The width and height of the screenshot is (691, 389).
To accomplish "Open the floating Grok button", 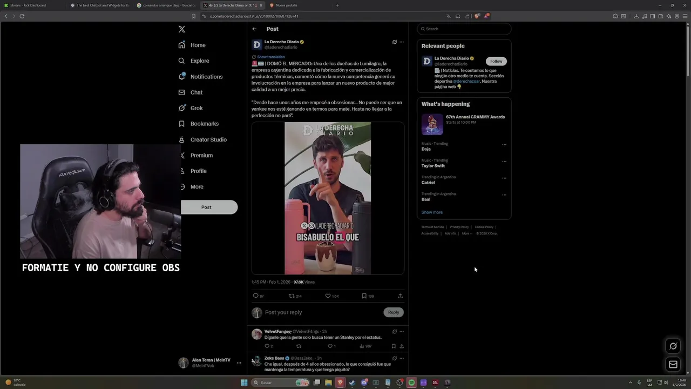I will (x=673, y=346).
